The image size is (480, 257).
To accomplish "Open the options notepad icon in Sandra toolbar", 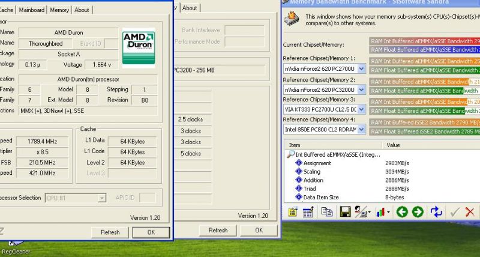I will (292, 212).
